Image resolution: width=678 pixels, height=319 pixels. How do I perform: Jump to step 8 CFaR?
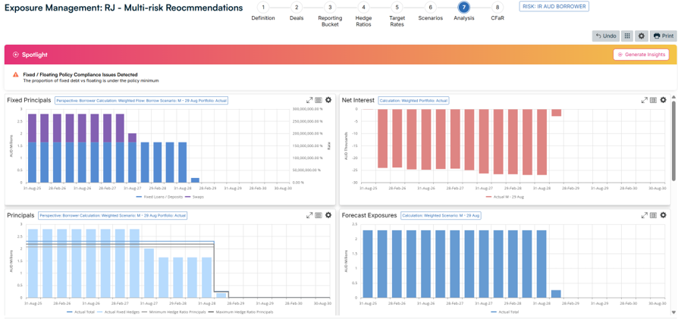(498, 8)
